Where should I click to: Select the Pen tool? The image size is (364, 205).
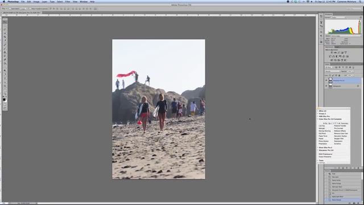pos(5,75)
